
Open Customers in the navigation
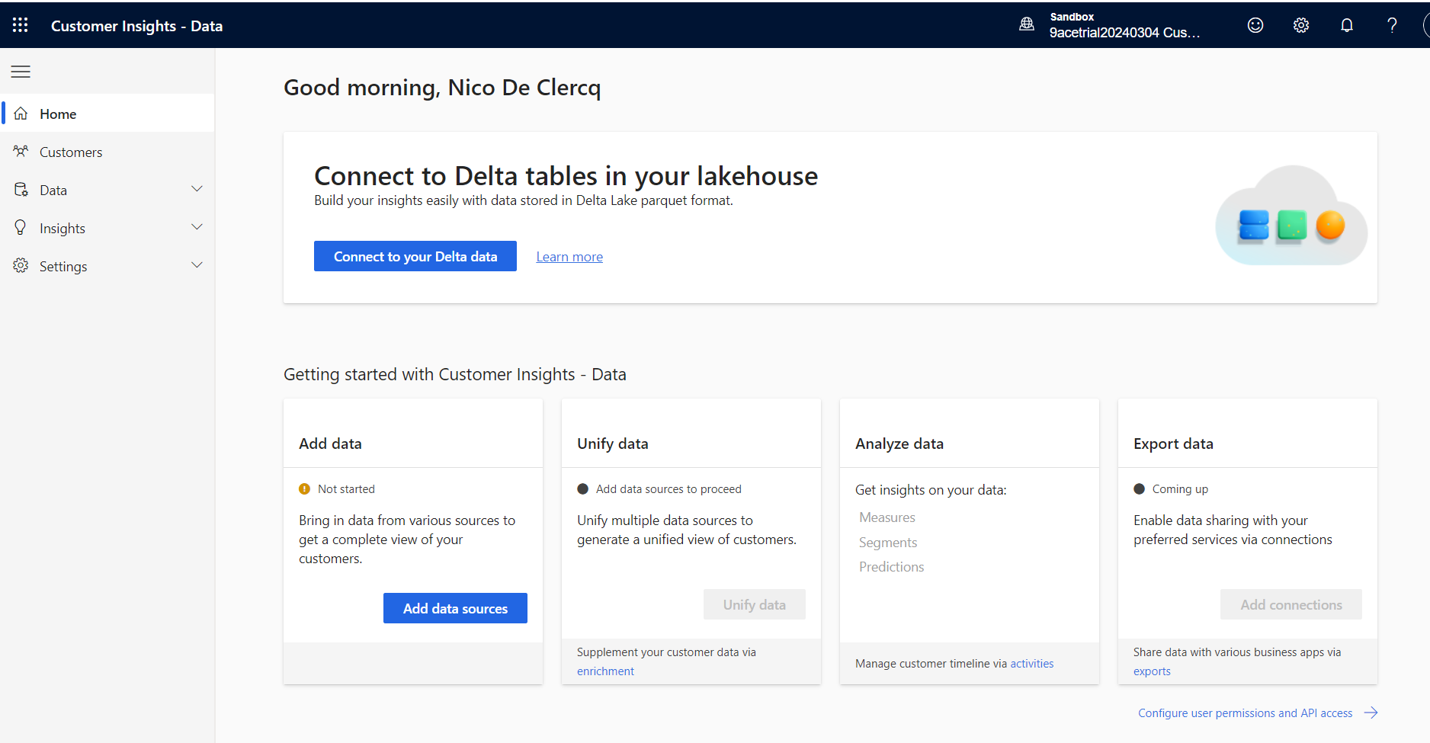pyautogui.click(x=107, y=152)
